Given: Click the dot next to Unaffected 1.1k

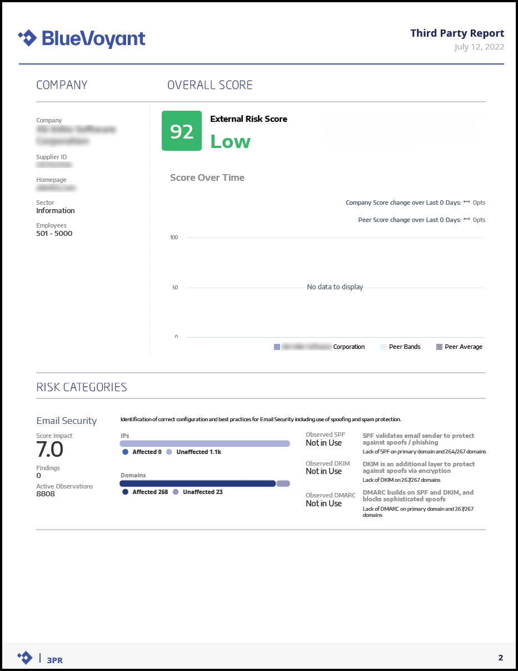Looking at the screenshot, I should click(170, 452).
